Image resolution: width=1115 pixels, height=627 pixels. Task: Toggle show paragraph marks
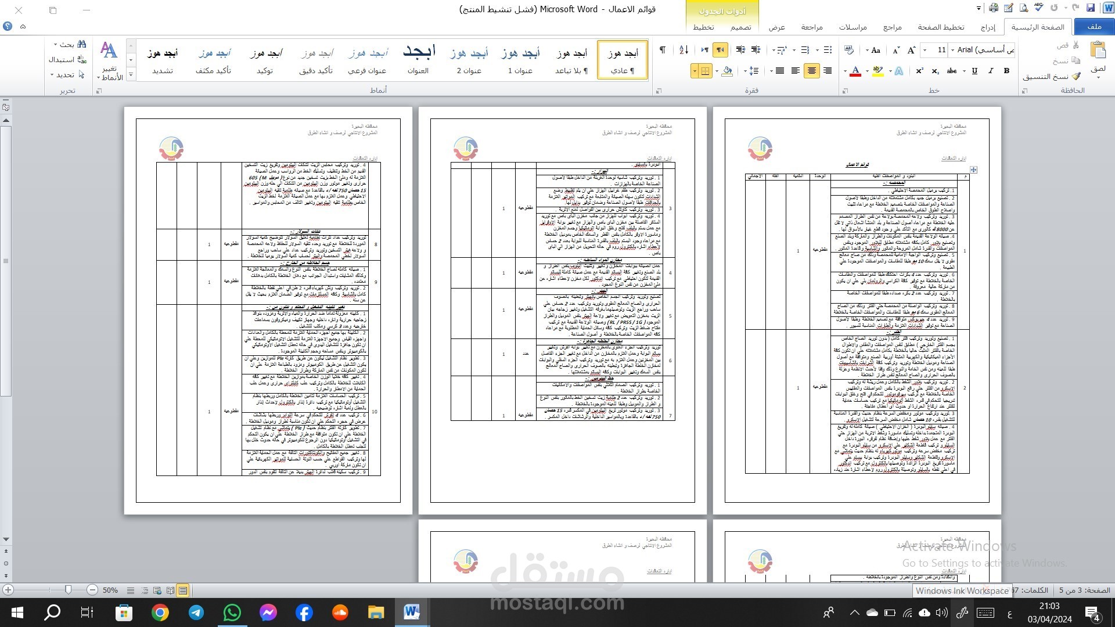[663, 50]
